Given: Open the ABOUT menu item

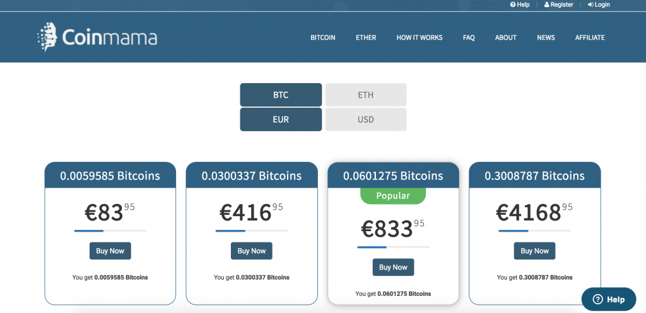Looking at the screenshot, I should (x=505, y=37).
